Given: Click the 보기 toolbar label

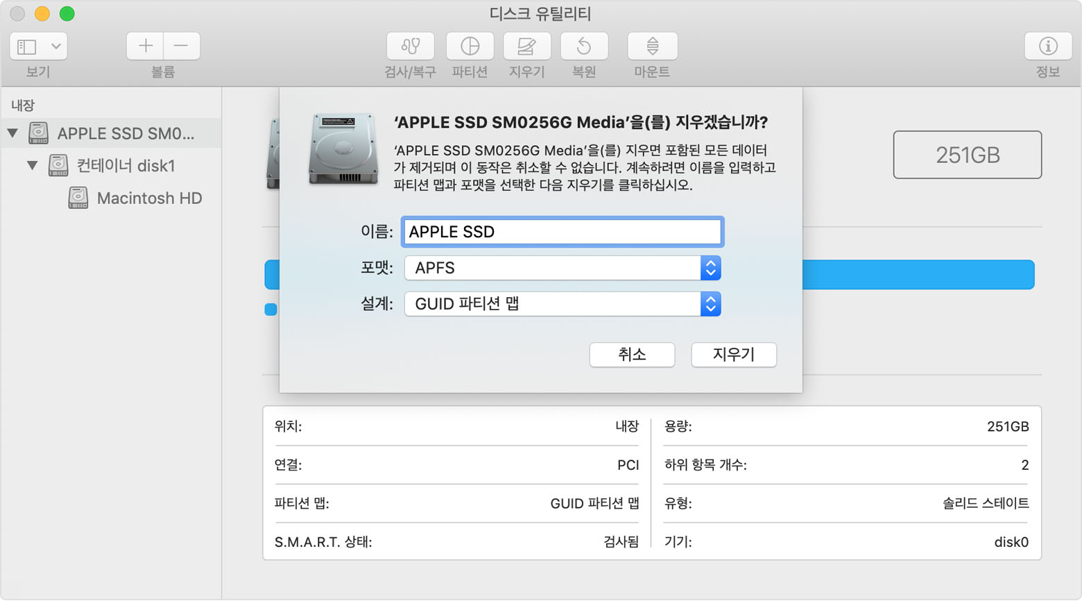Looking at the screenshot, I should click(x=38, y=71).
